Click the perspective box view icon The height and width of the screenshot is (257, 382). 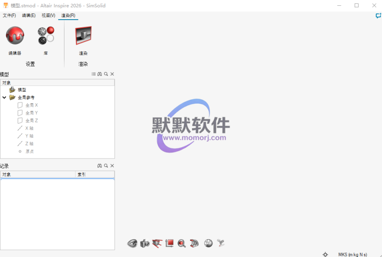(x=157, y=243)
